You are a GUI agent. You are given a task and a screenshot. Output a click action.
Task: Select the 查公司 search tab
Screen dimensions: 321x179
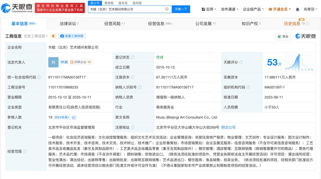[95, 3]
